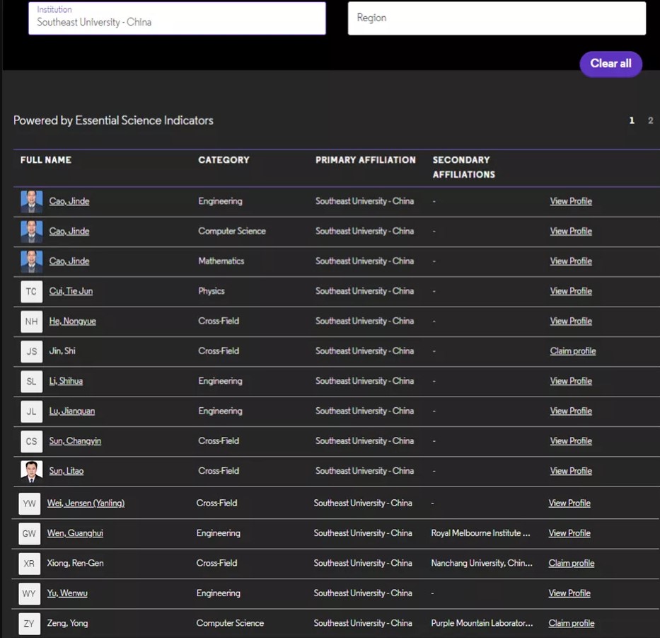Open the Institution filter field
660x638 pixels.
pos(177,18)
